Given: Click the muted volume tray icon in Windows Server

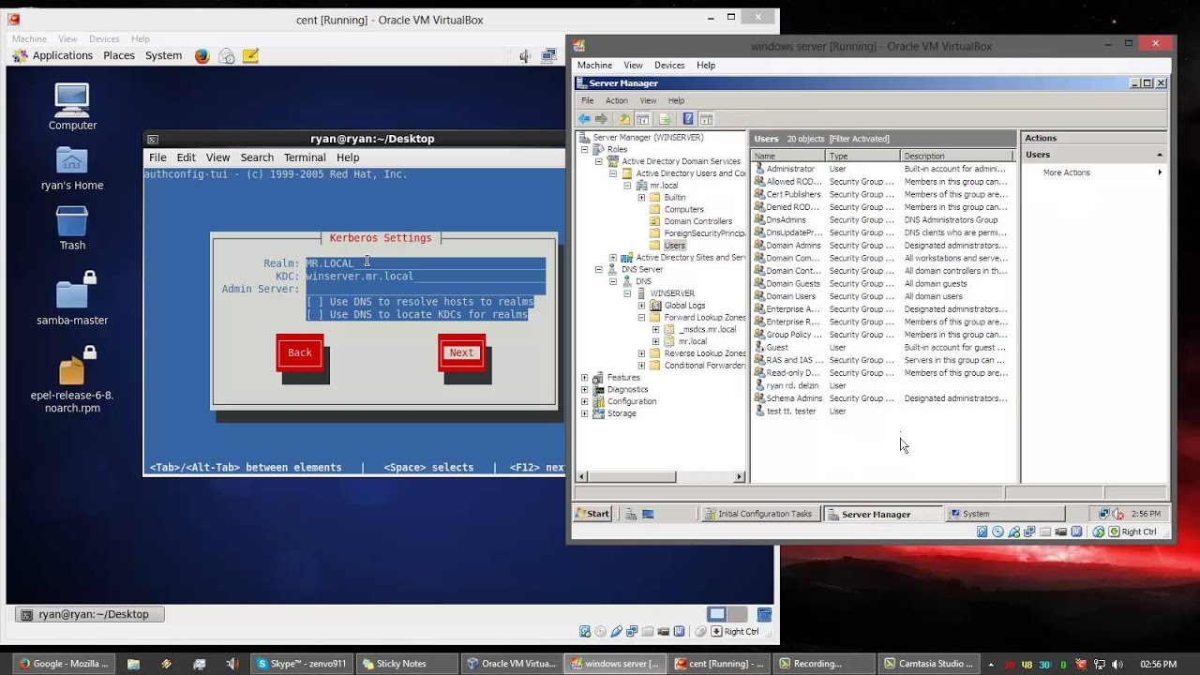Looking at the screenshot, I should click(1117, 514).
